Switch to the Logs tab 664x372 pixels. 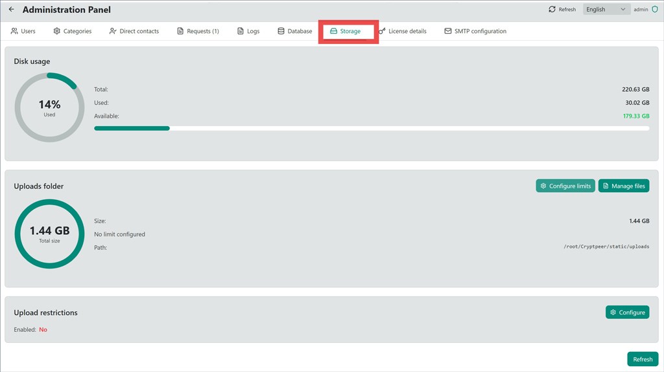coord(248,31)
